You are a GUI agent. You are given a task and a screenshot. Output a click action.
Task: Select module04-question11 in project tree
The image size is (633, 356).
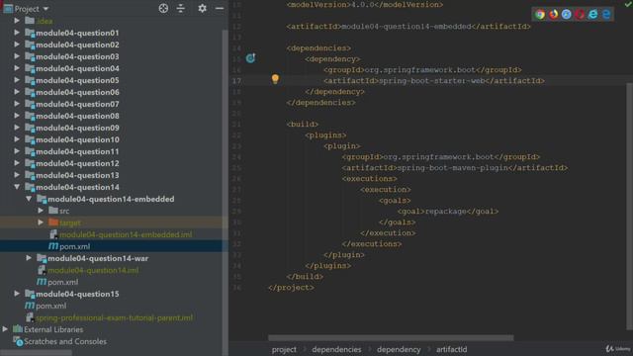pyautogui.click(x=77, y=151)
